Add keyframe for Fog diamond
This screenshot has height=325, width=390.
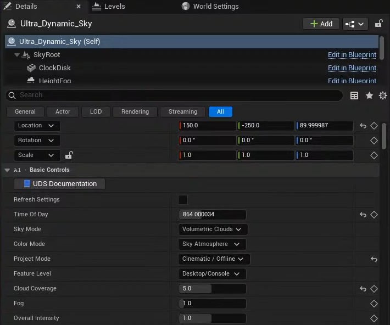click(x=374, y=304)
